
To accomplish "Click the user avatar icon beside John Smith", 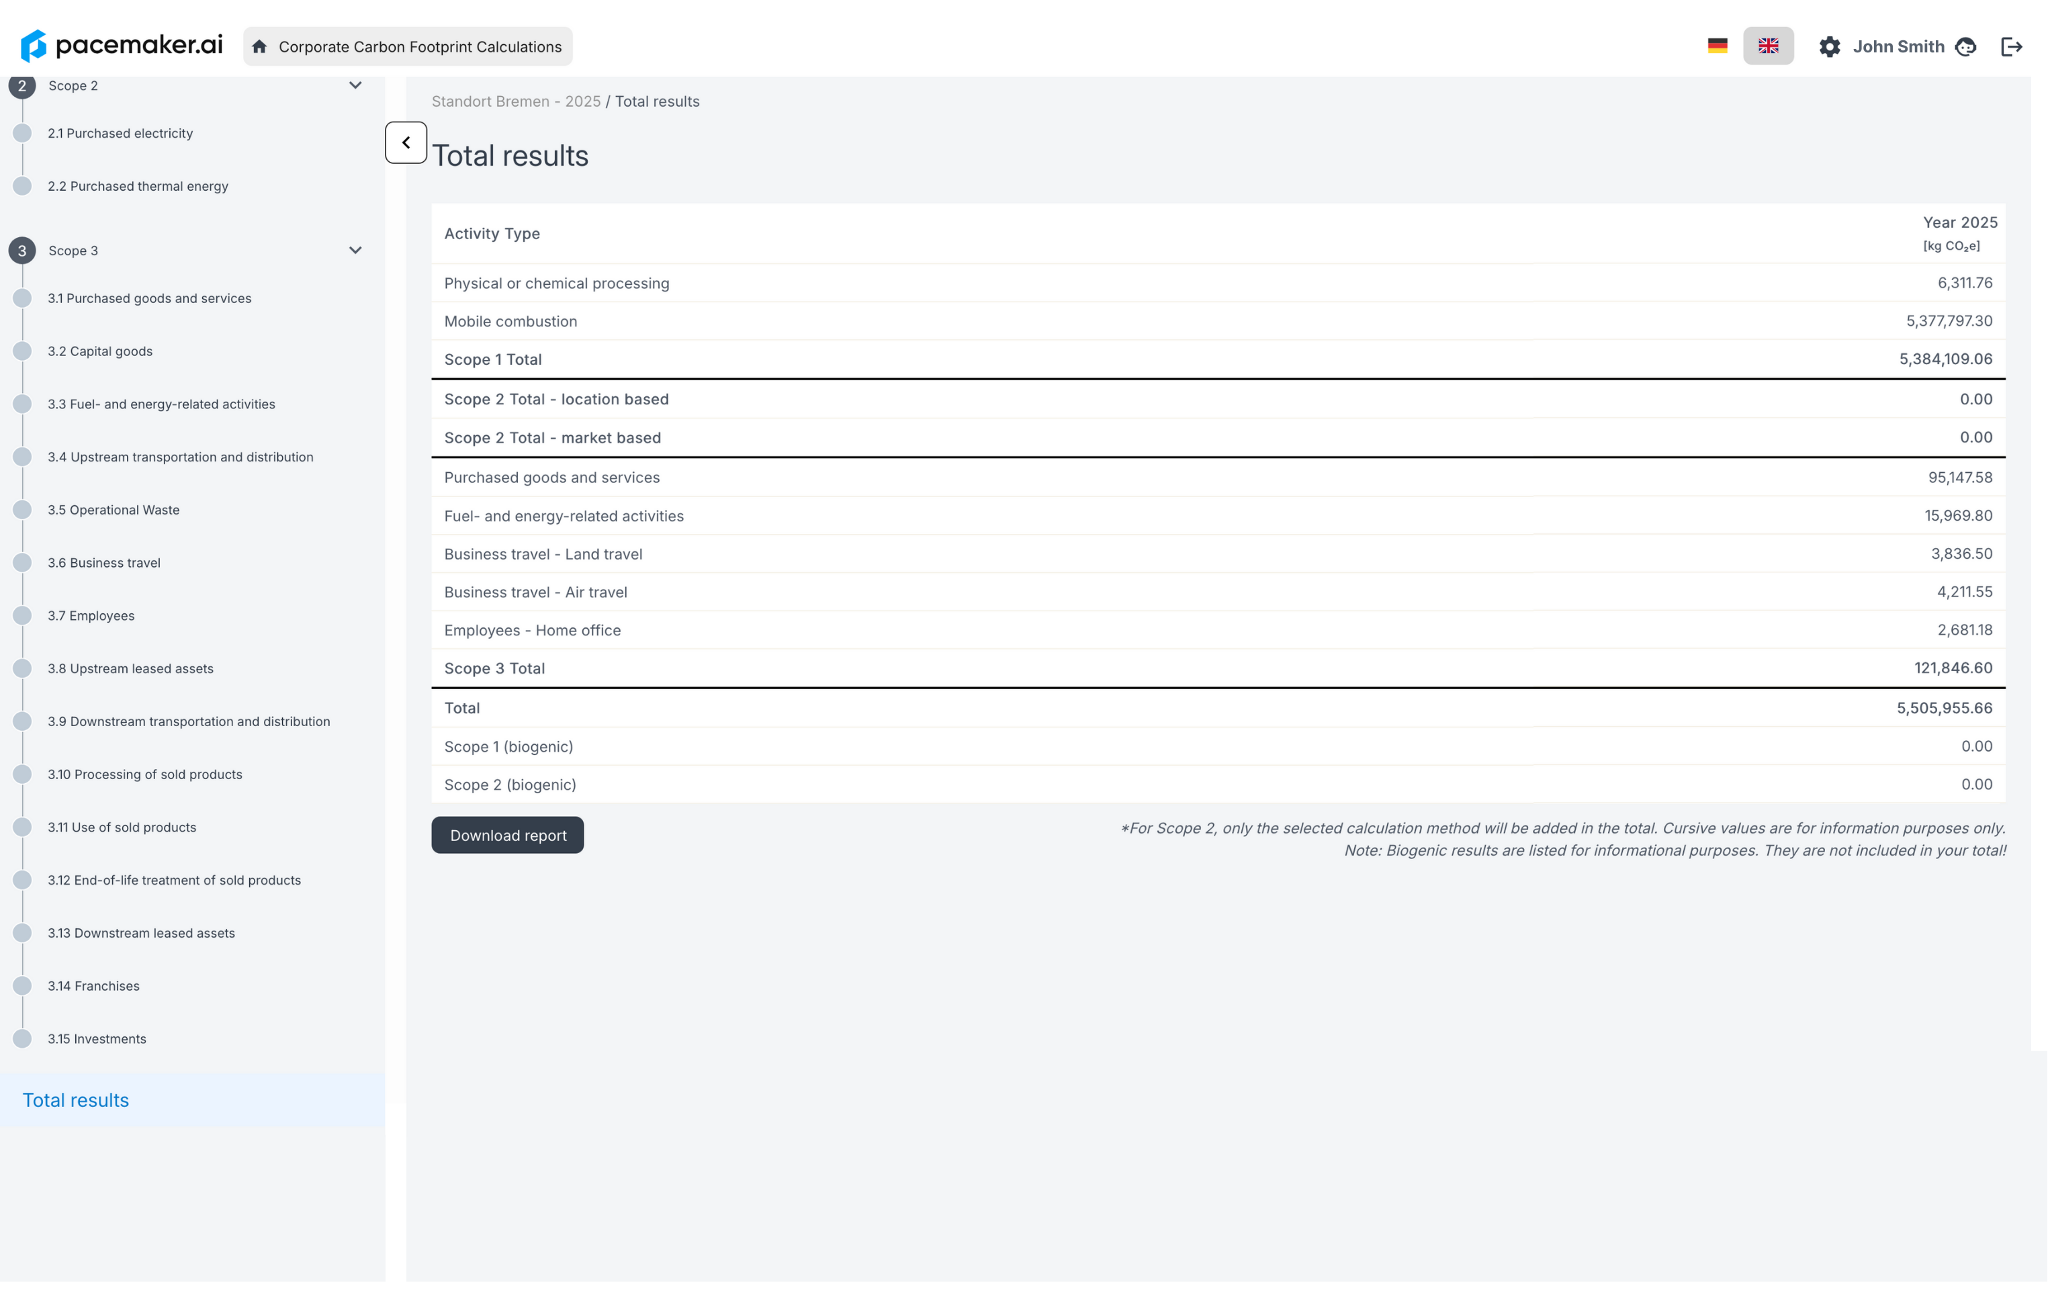I will click(1965, 47).
